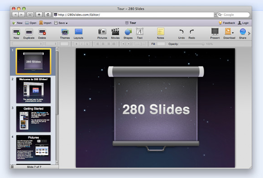Toggle italic text formatting
The width and height of the screenshot is (263, 178).
click(x=82, y=44)
